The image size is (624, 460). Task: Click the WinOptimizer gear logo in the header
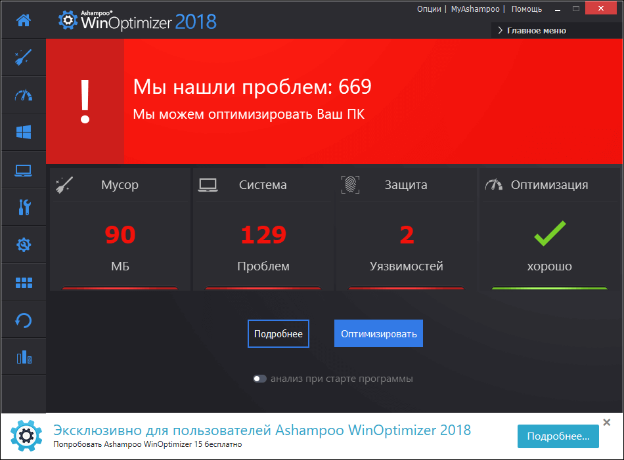[68, 20]
